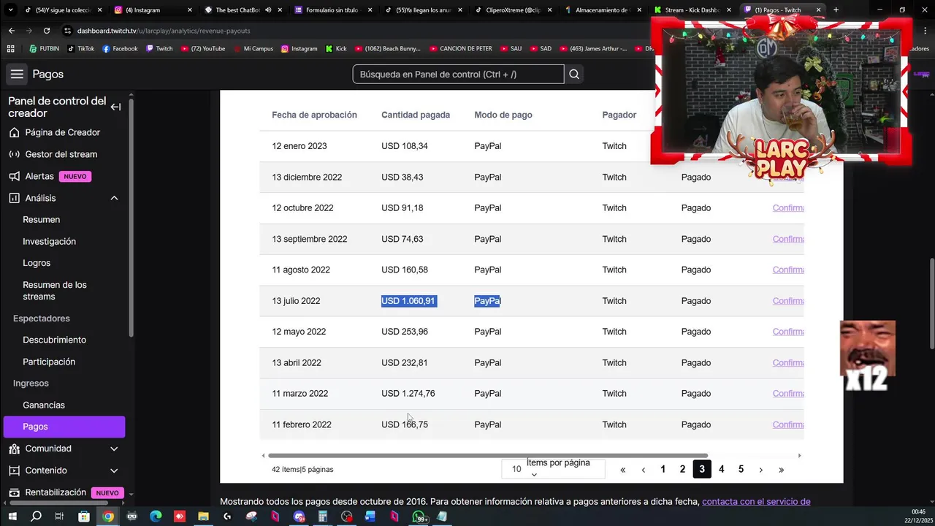Viewport: 935px width, 526px height.
Task: Open File Explorer from the taskbar
Action: coord(204,517)
